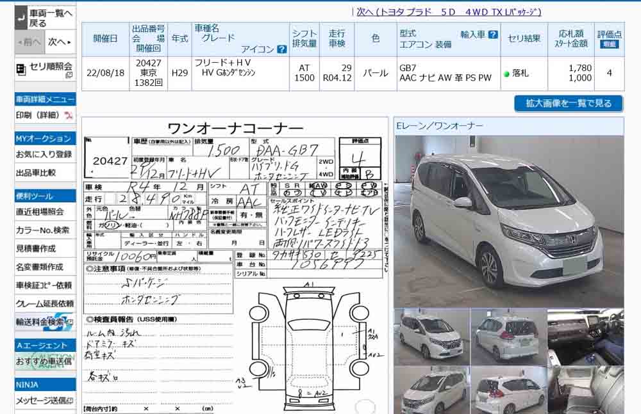641x414 pixels.
Task: Open second-row left thumbnail of the car
Action: point(431,390)
